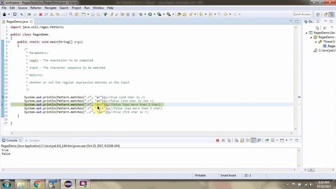336x189 pixels.
Task: Click Remove All Terminated Launches in the Console
Action: click(229, 140)
